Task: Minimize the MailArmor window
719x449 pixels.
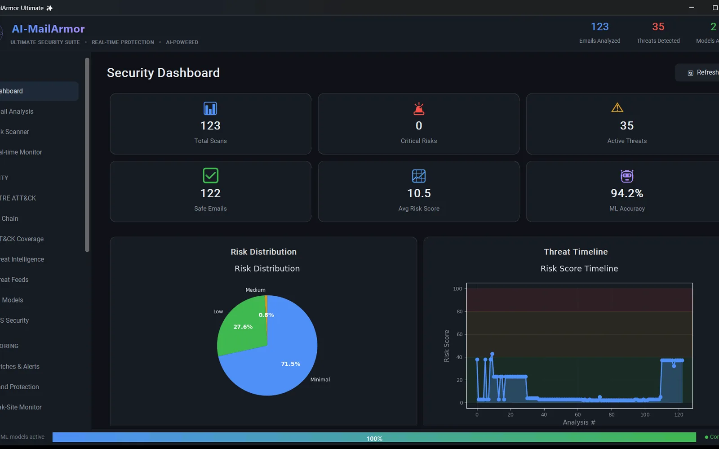Action: click(692, 8)
